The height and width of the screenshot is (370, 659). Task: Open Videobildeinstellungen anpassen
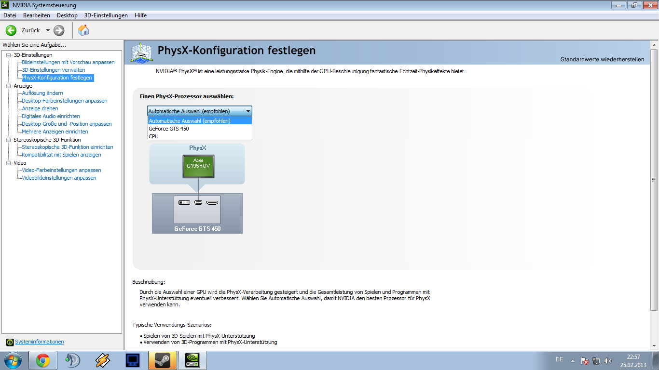point(59,178)
